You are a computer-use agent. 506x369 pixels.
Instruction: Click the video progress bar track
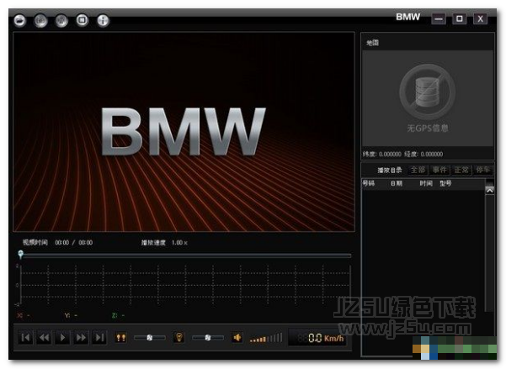point(187,256)
